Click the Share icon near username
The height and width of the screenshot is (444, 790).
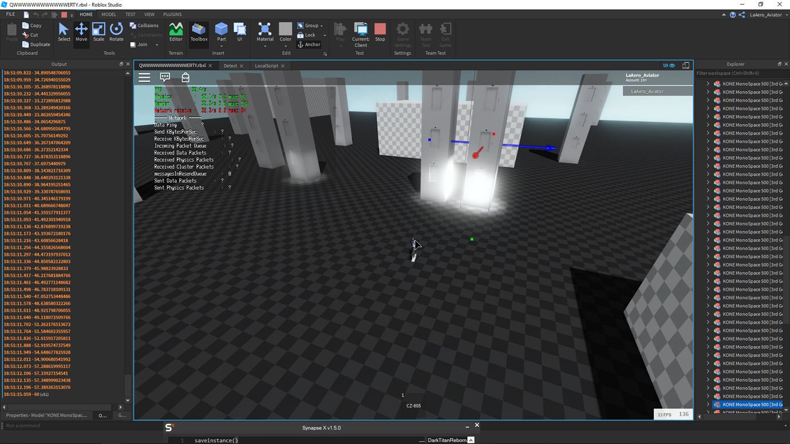coord(742,15)
